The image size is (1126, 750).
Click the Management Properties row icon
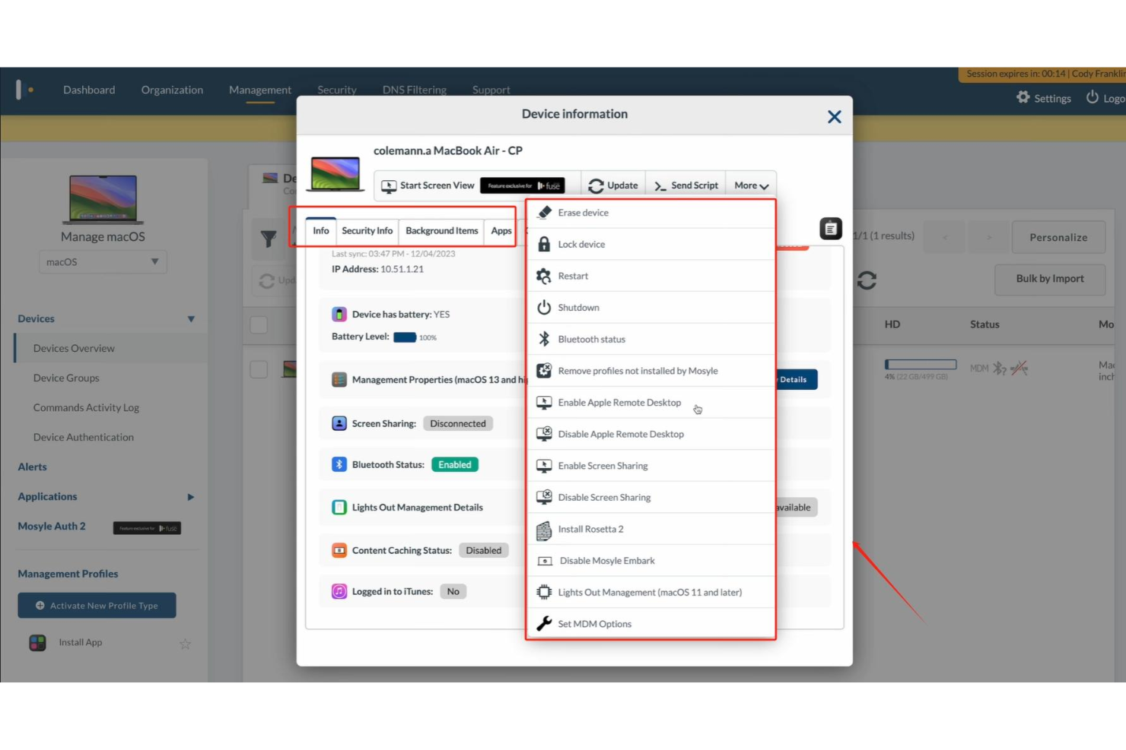point(339,380)
